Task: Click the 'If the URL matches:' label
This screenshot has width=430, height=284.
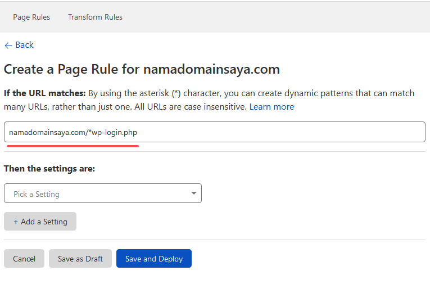Action: (x=45, y=93)
